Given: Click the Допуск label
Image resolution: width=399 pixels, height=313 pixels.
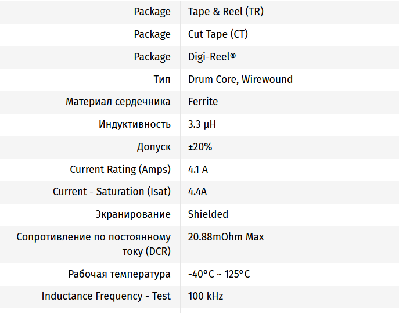Looking at the screenshot, I should coord(153,147).
